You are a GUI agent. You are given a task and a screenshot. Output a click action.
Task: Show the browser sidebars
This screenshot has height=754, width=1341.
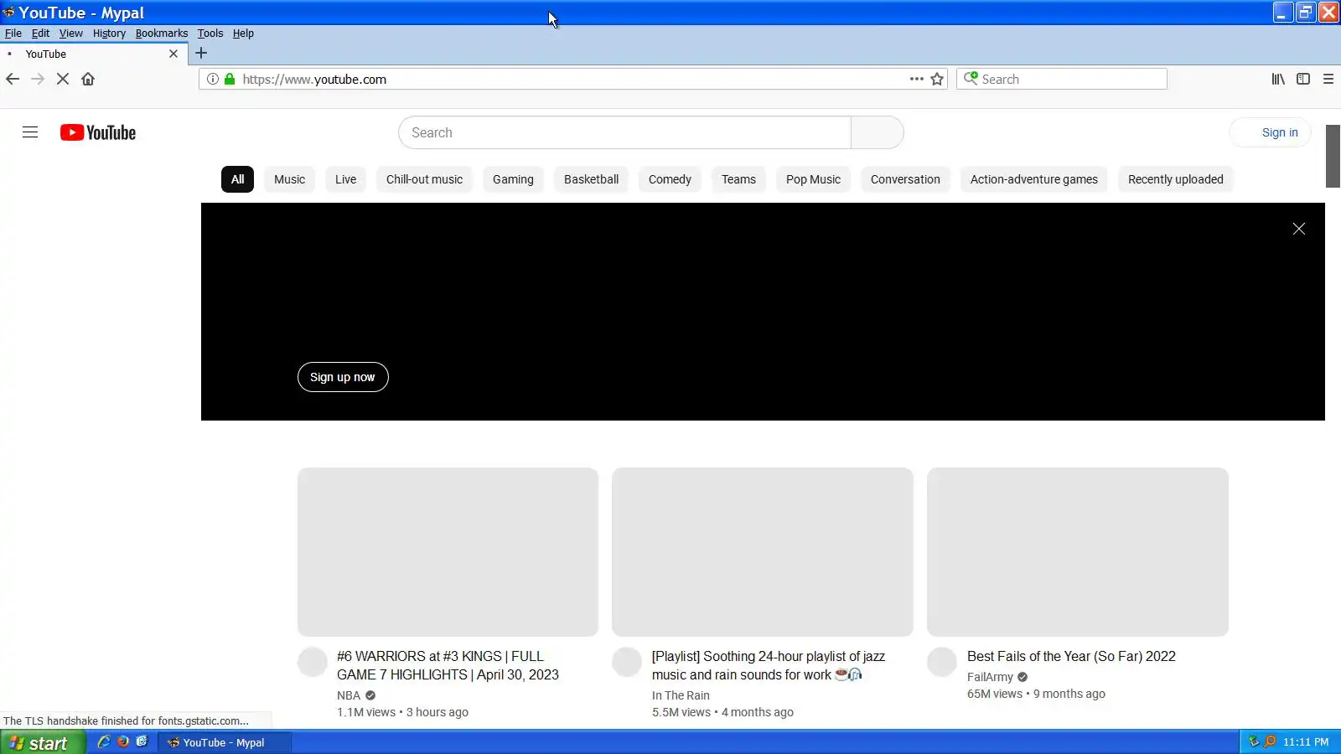click(x=1303, y=79)
